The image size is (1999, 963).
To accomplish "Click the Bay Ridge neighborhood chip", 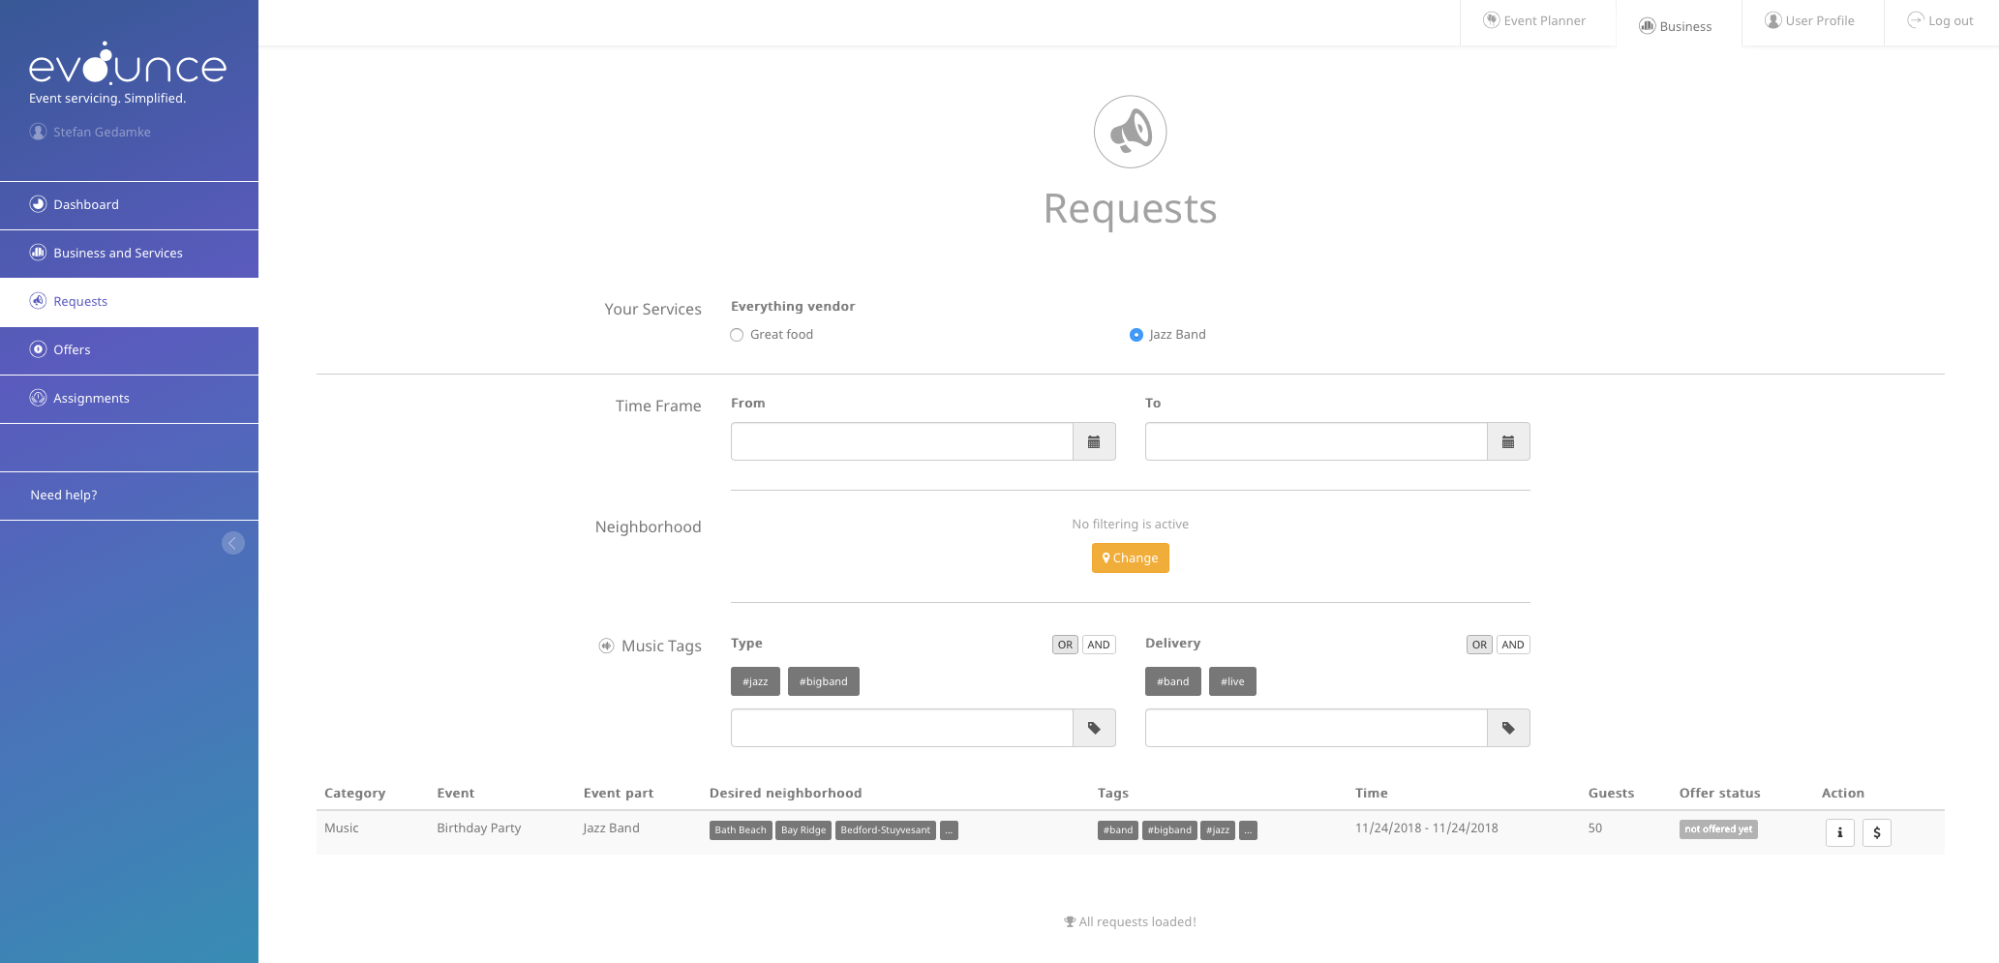I will pos(803,830).
